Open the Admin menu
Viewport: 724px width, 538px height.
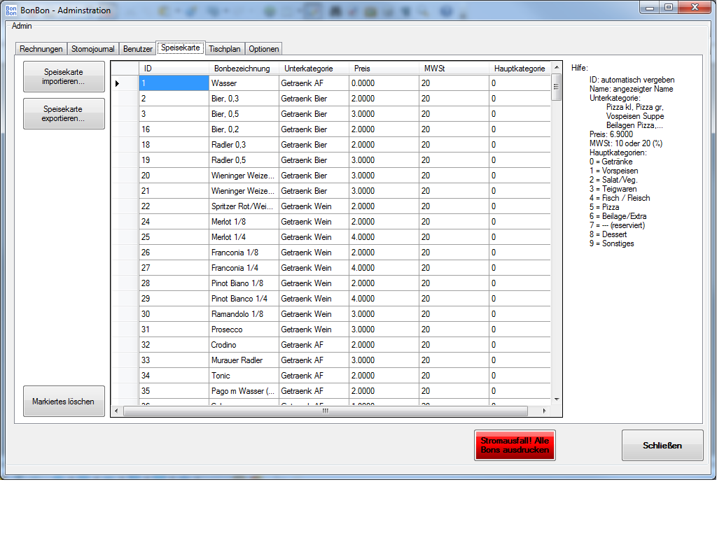click(x=22, y=26)
